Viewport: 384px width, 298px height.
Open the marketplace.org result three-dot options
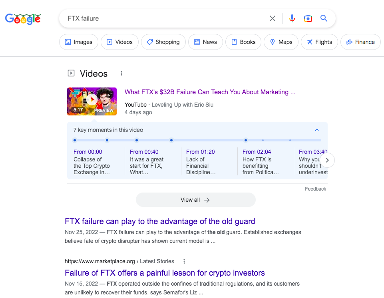[x=184, y=261]
